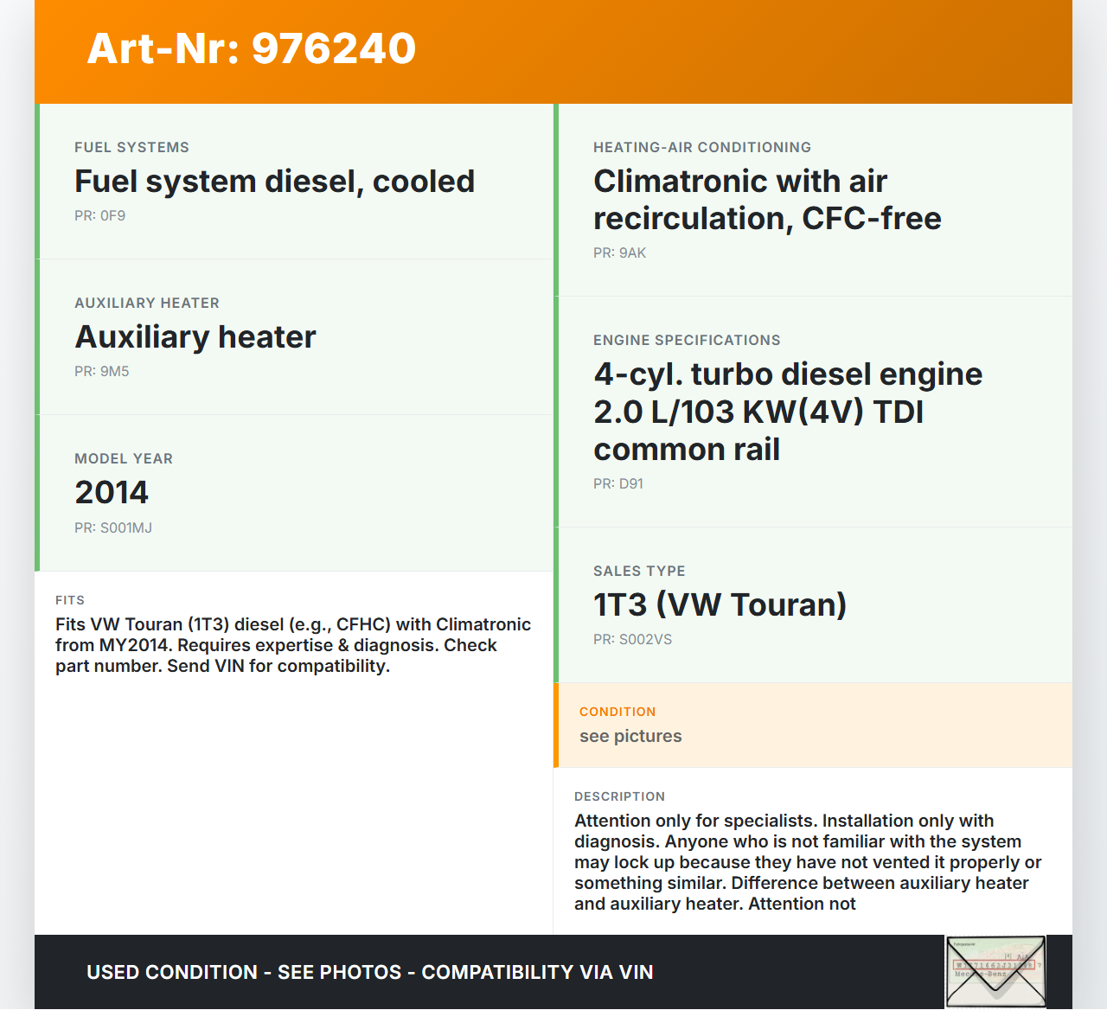Click the PR: 9M5 code text
This screenshot has height=1010, width=1107.
(x=101, y=372)
